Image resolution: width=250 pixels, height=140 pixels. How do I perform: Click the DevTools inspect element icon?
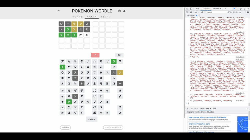tap(187, 9)
